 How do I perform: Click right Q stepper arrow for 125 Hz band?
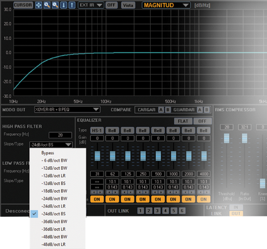pos(131,192)
